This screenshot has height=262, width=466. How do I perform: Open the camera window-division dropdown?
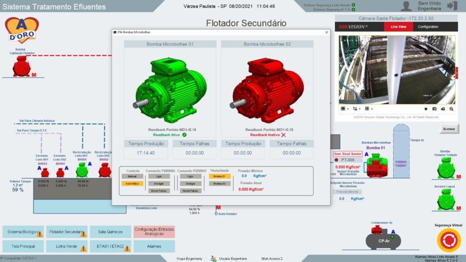pos(344,109)
